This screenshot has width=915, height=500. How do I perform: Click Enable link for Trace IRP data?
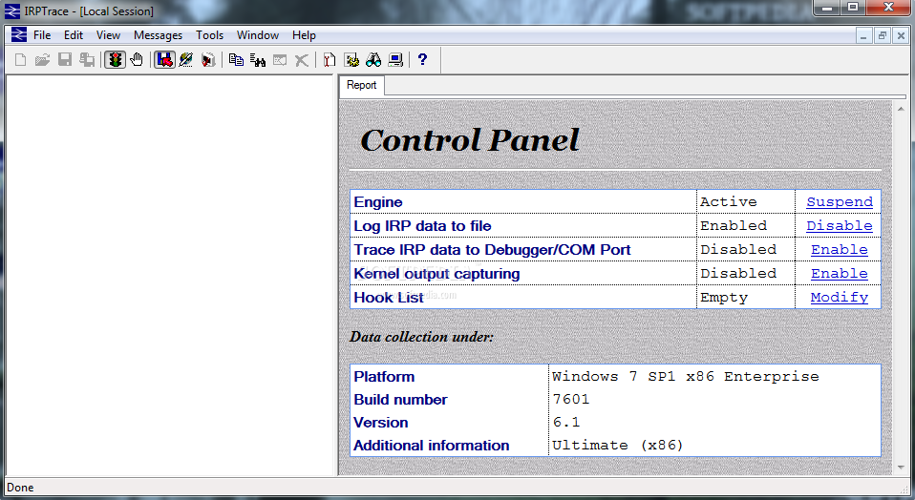pos(840,249)
